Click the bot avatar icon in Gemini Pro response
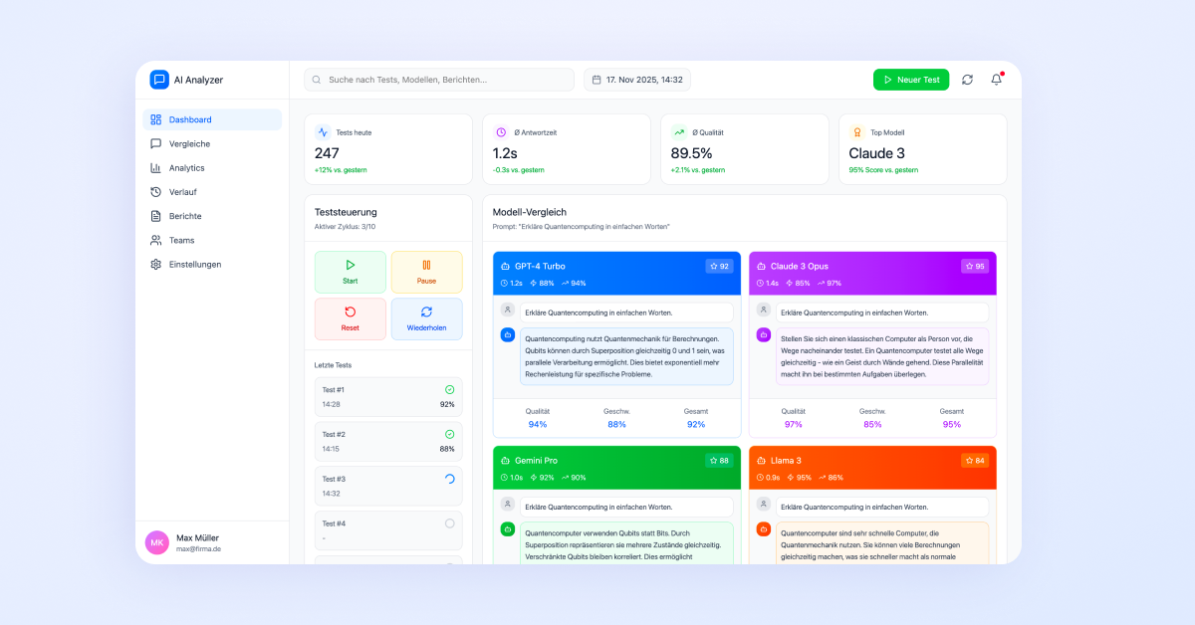This screenshot has width=1195, height=625. [508, 528]
